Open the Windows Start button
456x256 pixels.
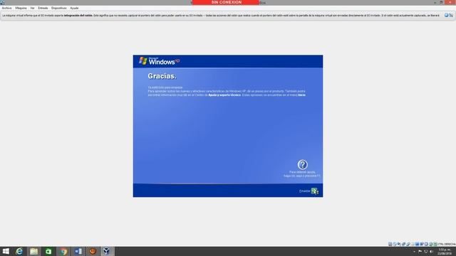pyautogui.click(x=6, y=251)
